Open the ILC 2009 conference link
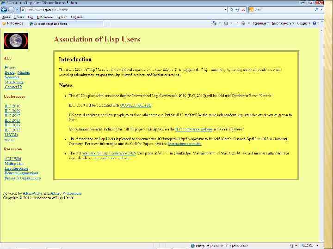 click(12, 111)
